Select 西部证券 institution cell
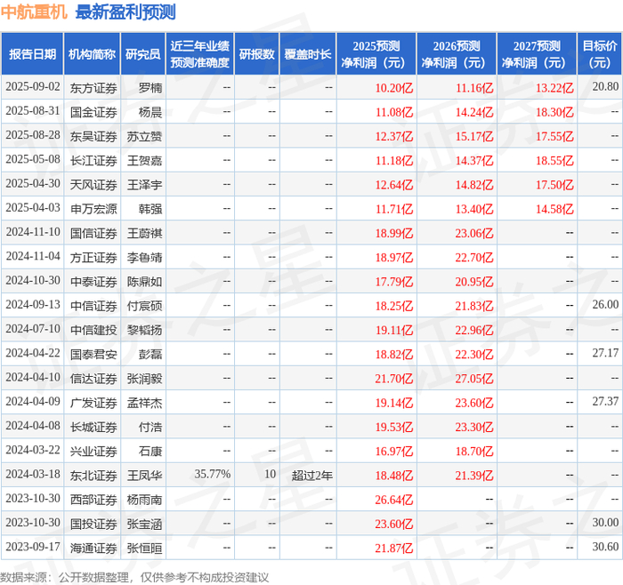 pyautogui.click(x=93, y=500)
